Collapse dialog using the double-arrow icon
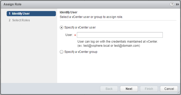 pyautogui.click(x=177, y=4)
